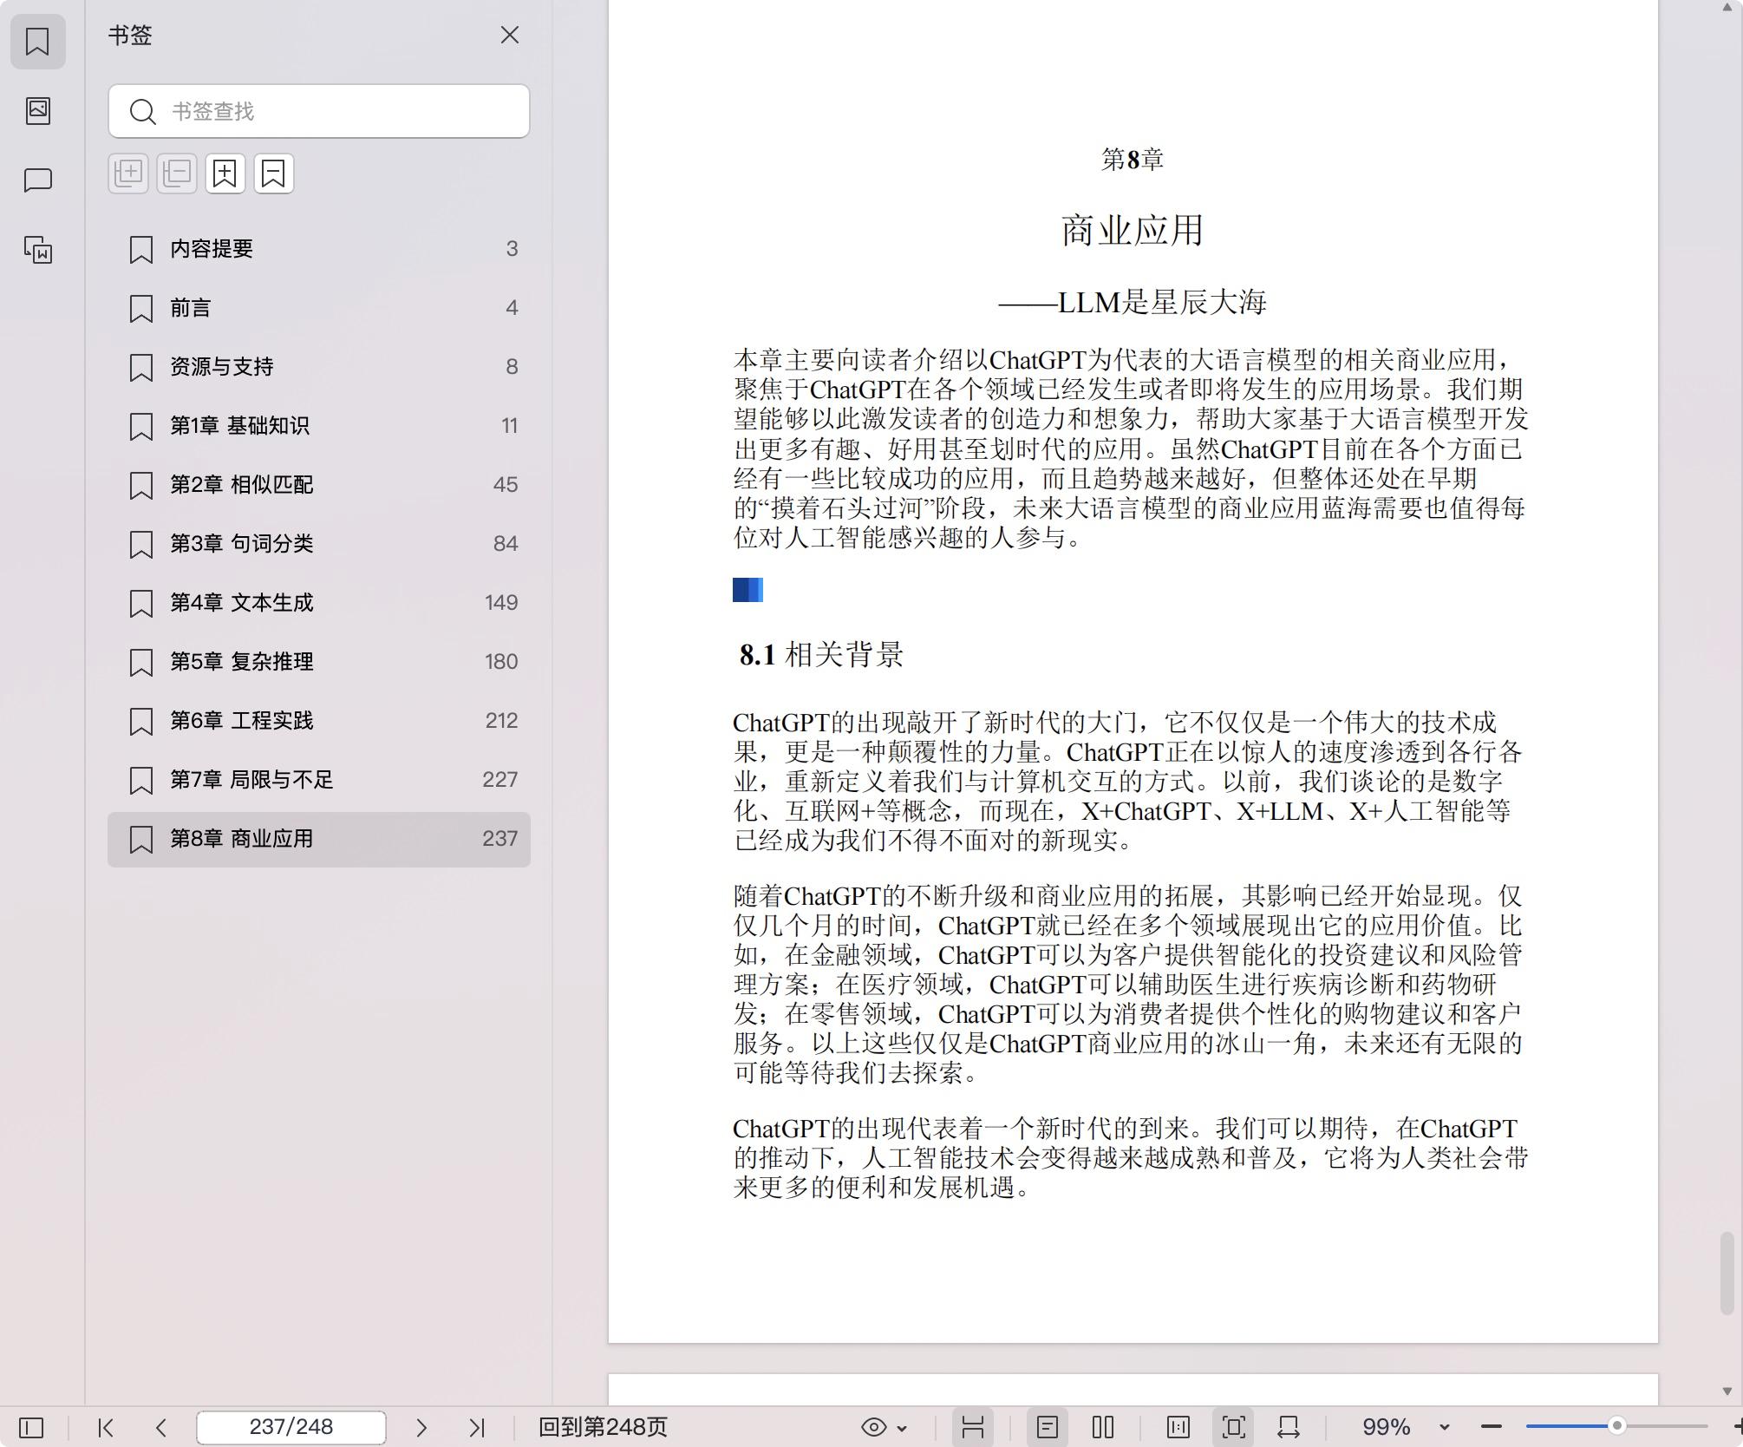Click the magnifier icon in bookmark search
This screenshot has height=1447, width=1743.
tap(142, 111)
